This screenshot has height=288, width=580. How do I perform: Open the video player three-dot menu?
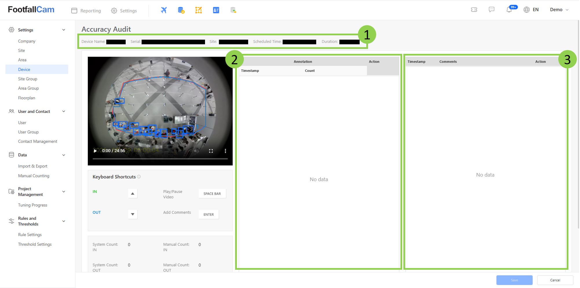point(225,151)
